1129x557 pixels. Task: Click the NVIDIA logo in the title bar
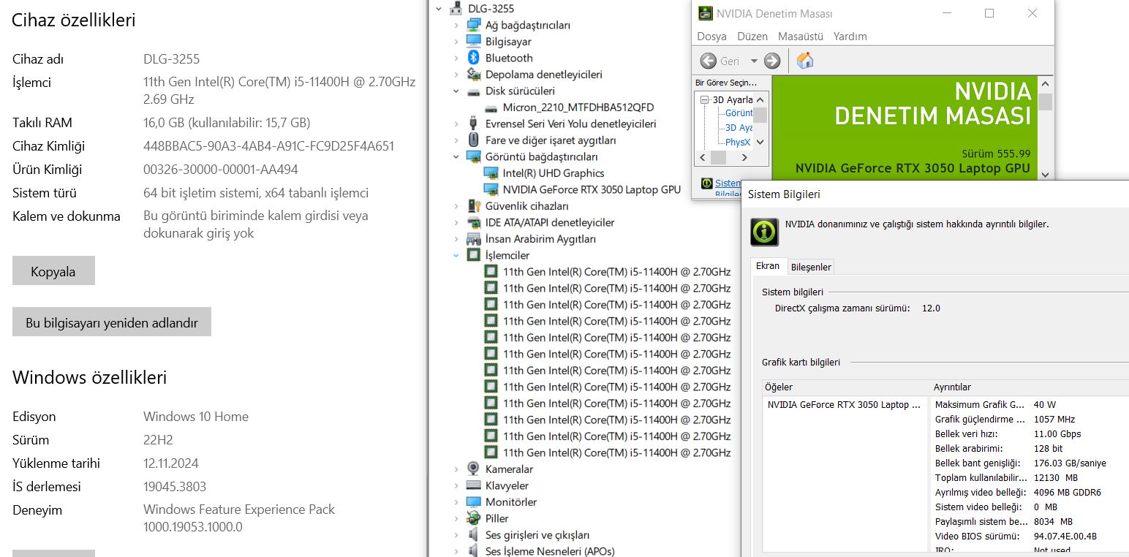[705, 13]
